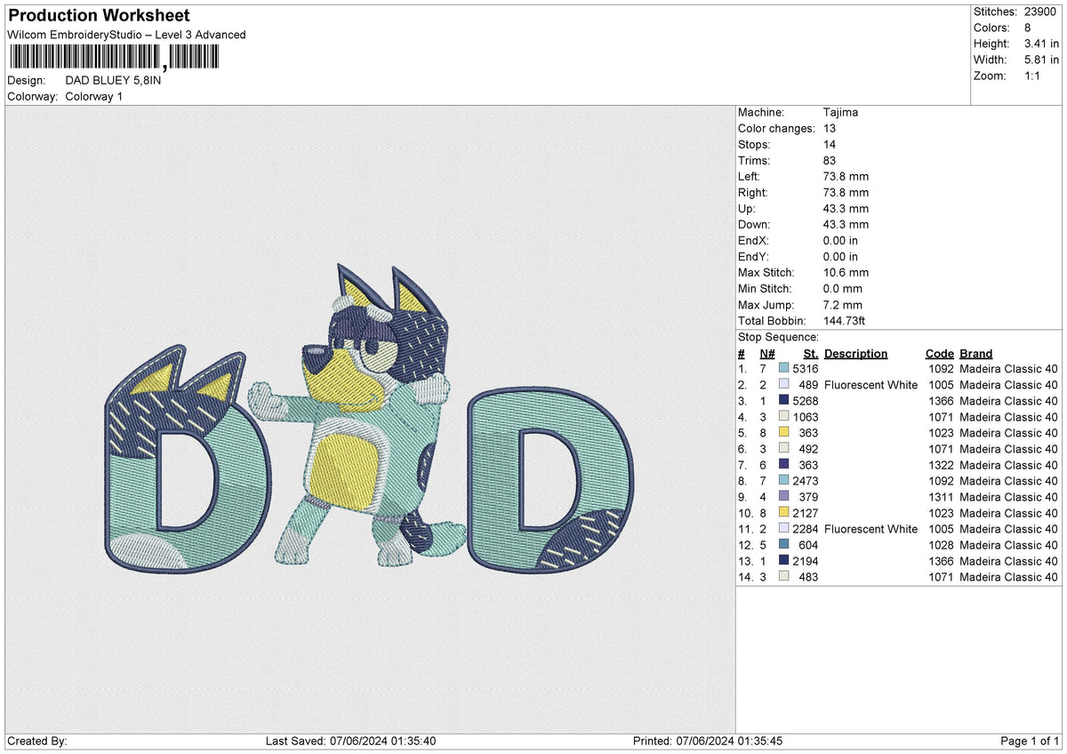Viewport: 1067px width, 754px height.
Task: Select the EndX label
Action: coord(754,241)
